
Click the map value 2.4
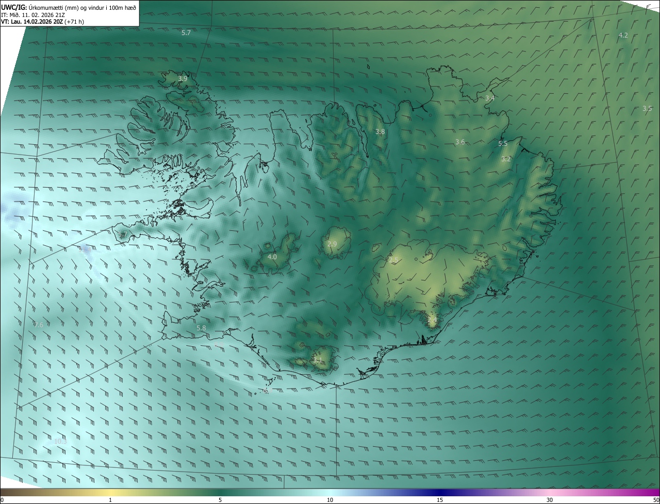click(x=432, y=320)
